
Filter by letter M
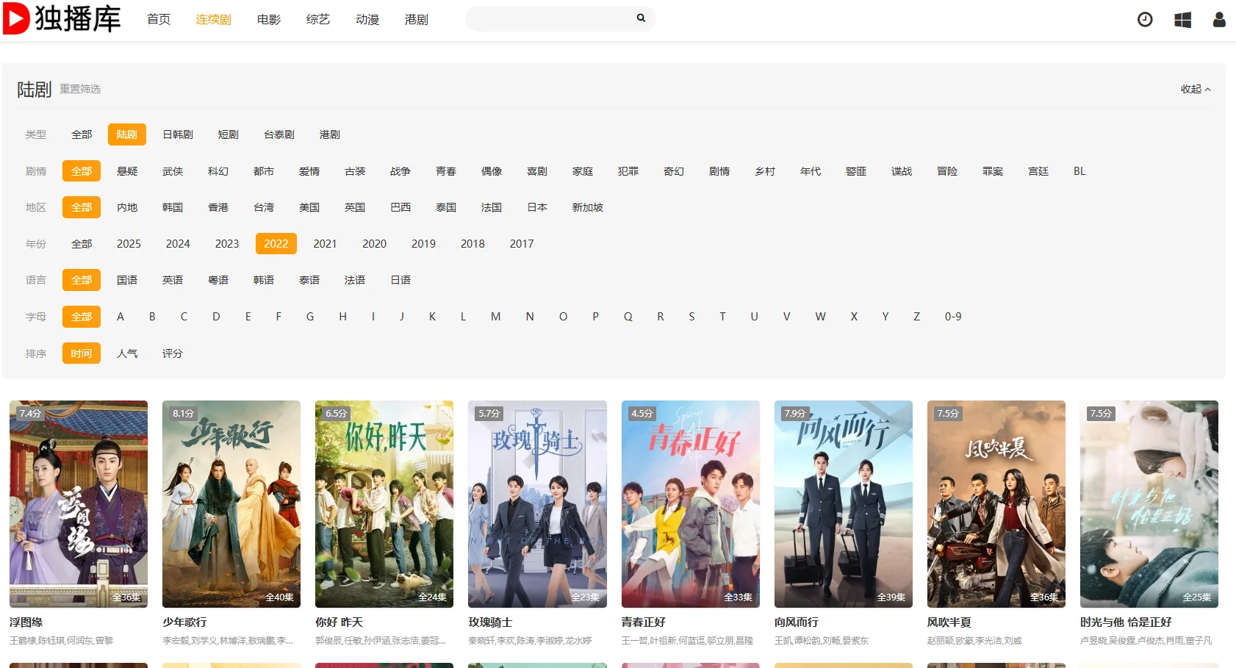pos(496,317)
